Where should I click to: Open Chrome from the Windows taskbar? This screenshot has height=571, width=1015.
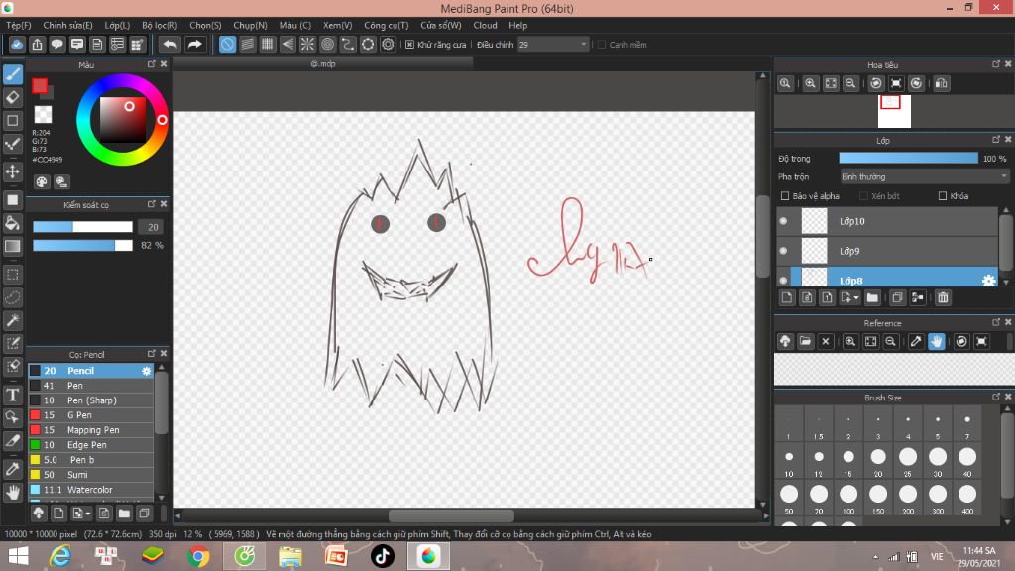tap(198, 556)
